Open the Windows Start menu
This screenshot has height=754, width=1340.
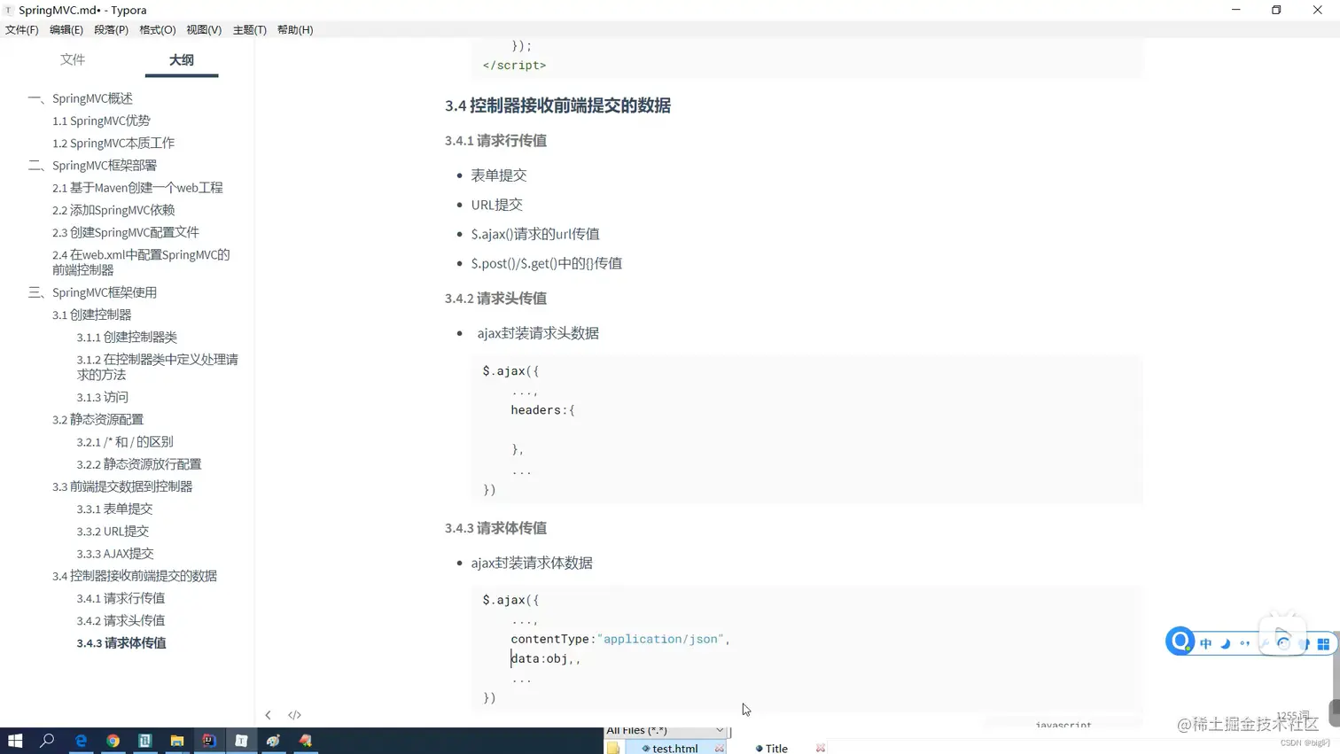15,741
